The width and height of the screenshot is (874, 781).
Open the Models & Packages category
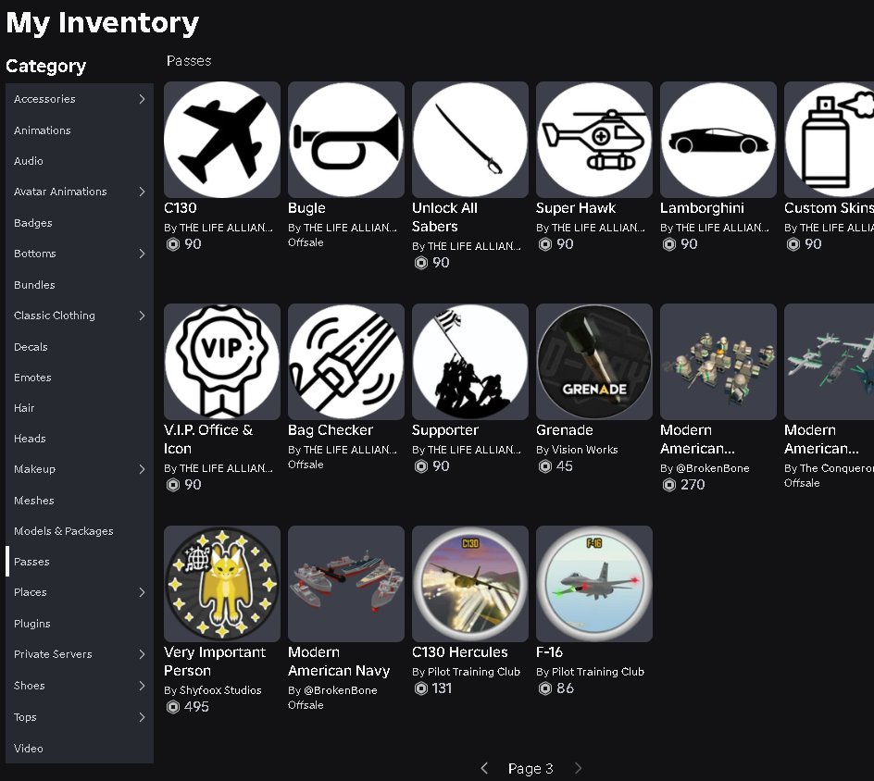click(x=79, y=531)
